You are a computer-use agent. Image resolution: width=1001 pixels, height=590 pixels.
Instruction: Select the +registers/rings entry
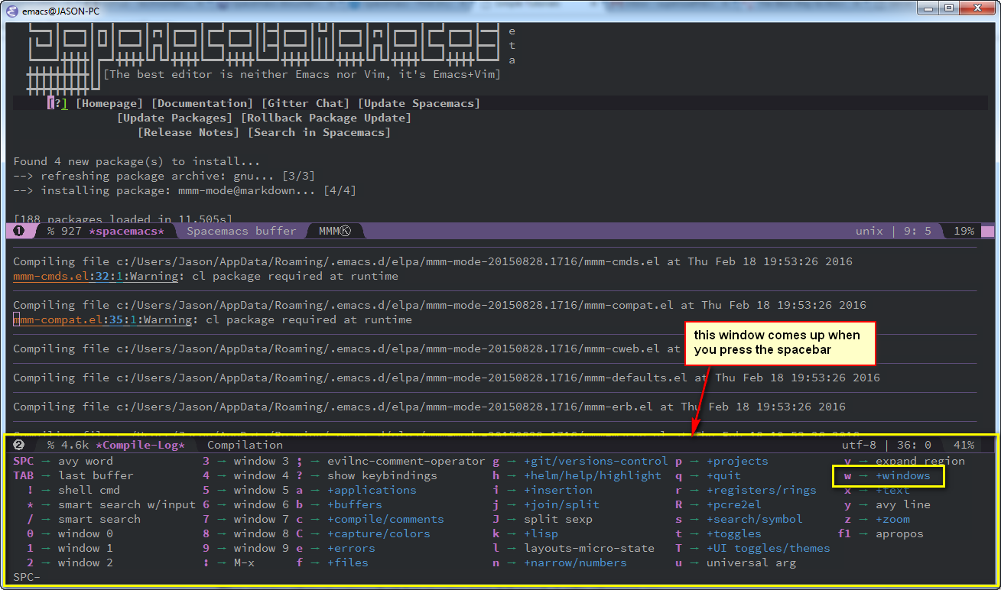[x=761, y=490]
